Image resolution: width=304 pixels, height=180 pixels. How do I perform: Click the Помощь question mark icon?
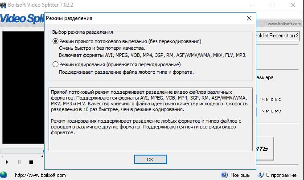click(223, 175)
